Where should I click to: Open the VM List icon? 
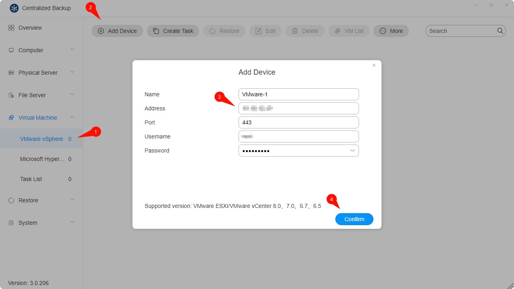[337, 31]
